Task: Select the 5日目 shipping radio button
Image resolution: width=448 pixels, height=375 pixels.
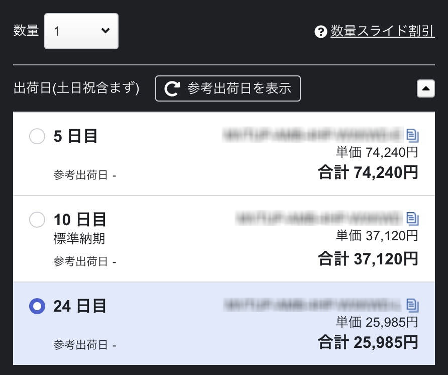Action: coord(37,136)
